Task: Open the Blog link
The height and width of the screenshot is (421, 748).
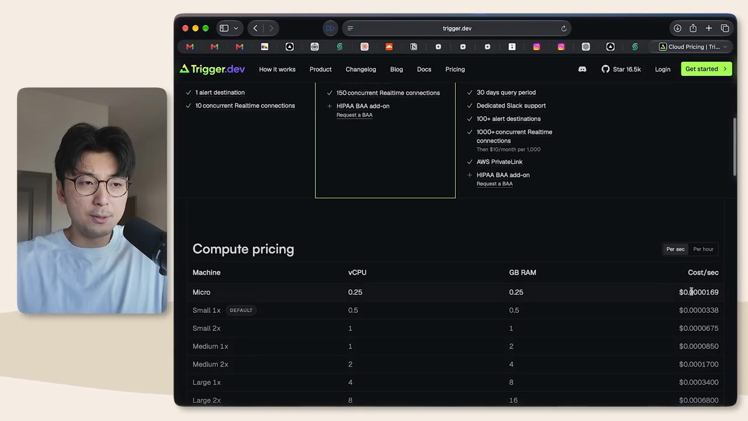Action: click(396, 69)
